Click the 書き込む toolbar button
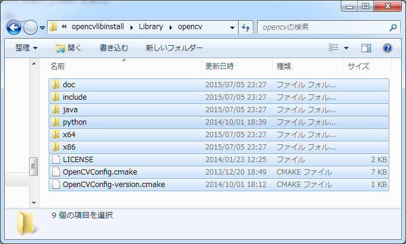The height and width of the screenshot is (244, 406). 114,48
